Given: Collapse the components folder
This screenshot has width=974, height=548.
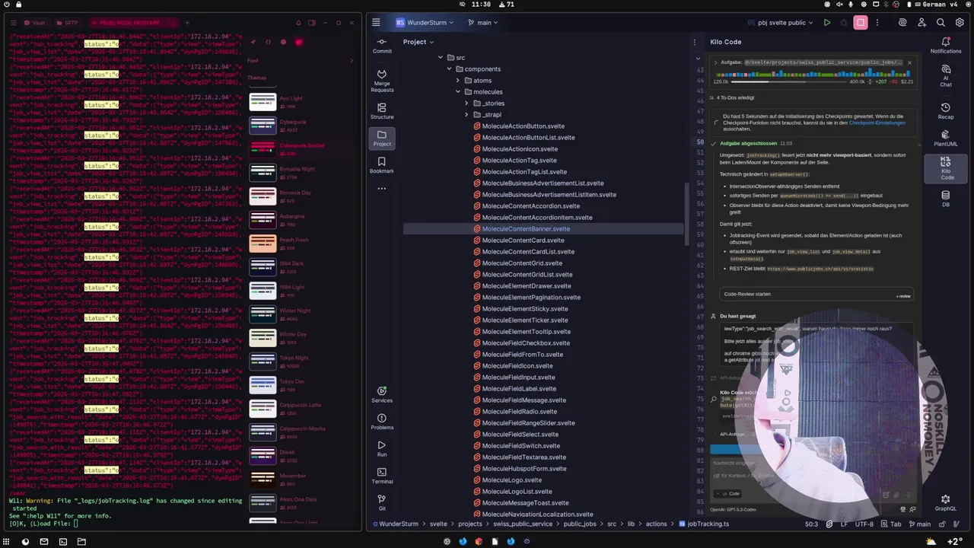Looking at the screenshot, I should point(449,69).
